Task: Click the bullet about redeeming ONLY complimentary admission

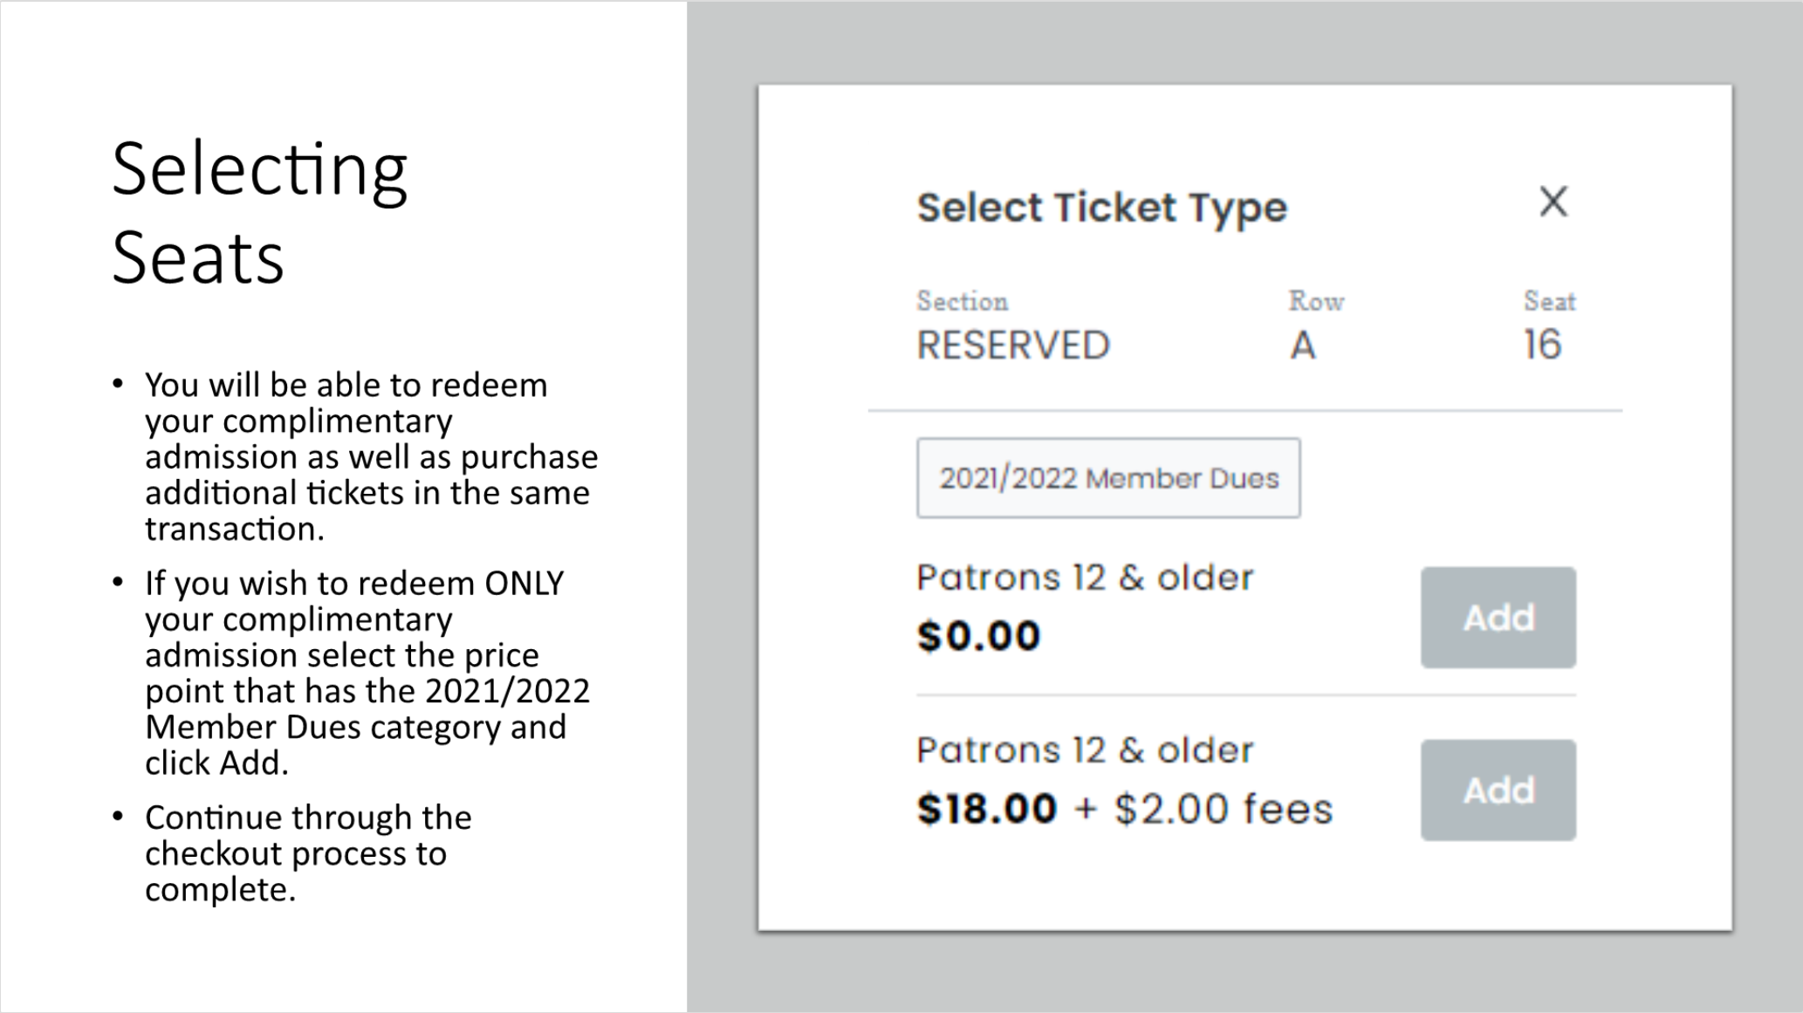Action: coord(367,673)
